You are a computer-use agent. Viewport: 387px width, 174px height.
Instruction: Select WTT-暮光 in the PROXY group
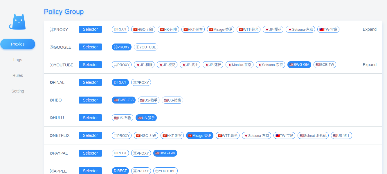tap(249, 29)
